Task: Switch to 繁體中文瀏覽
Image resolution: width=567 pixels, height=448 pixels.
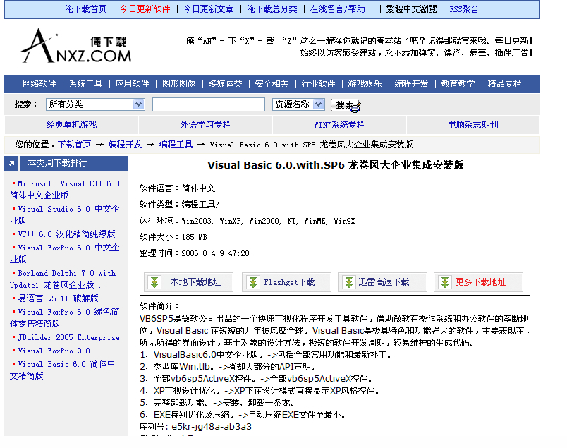Action: tap(411, 9)
